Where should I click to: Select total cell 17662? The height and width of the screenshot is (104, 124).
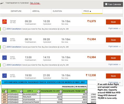92,94
